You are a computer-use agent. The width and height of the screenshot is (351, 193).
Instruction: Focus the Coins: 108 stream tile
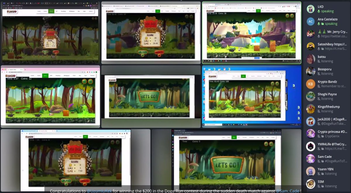click(x=252, y=96)
